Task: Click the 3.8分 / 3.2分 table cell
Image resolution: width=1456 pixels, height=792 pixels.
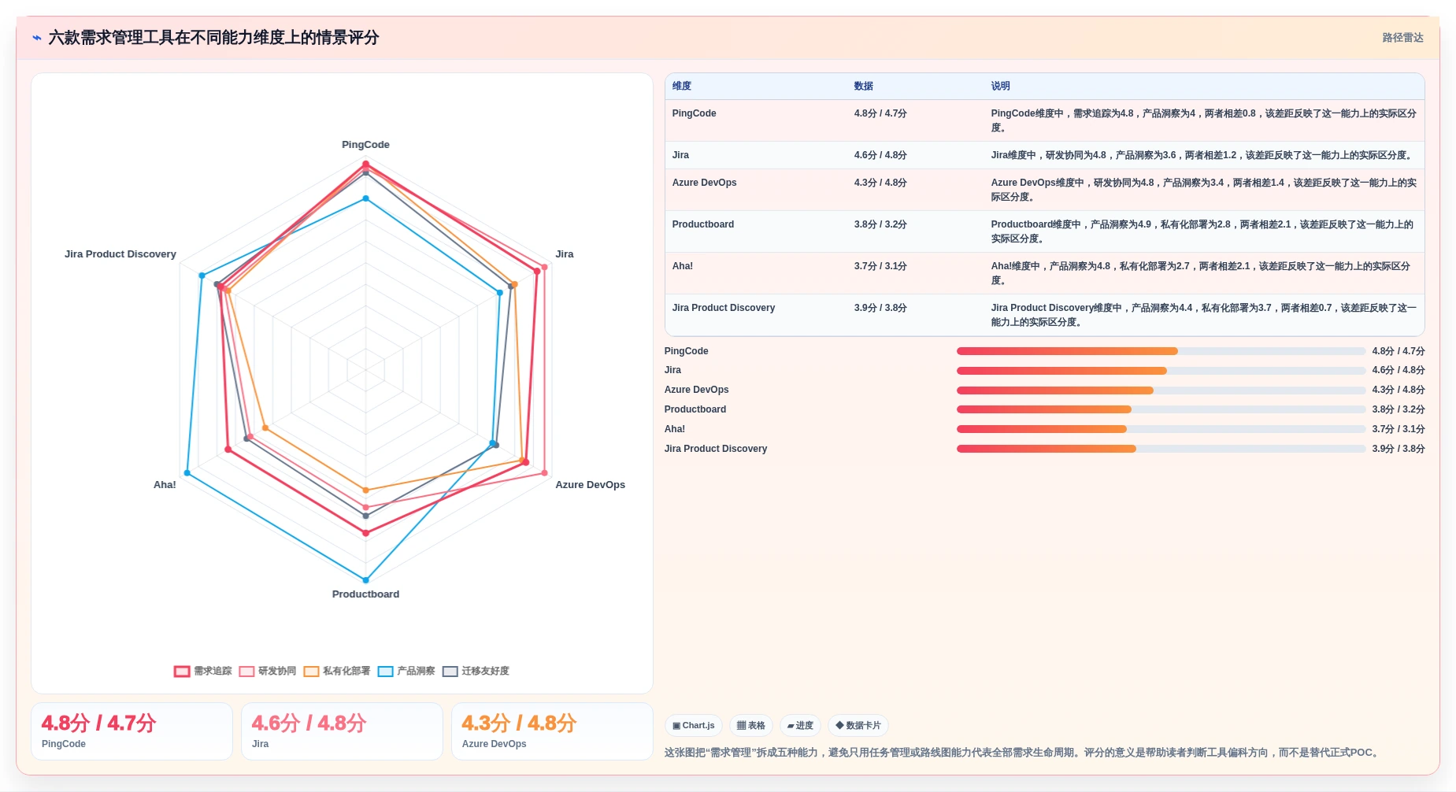Action: point(880,224)
